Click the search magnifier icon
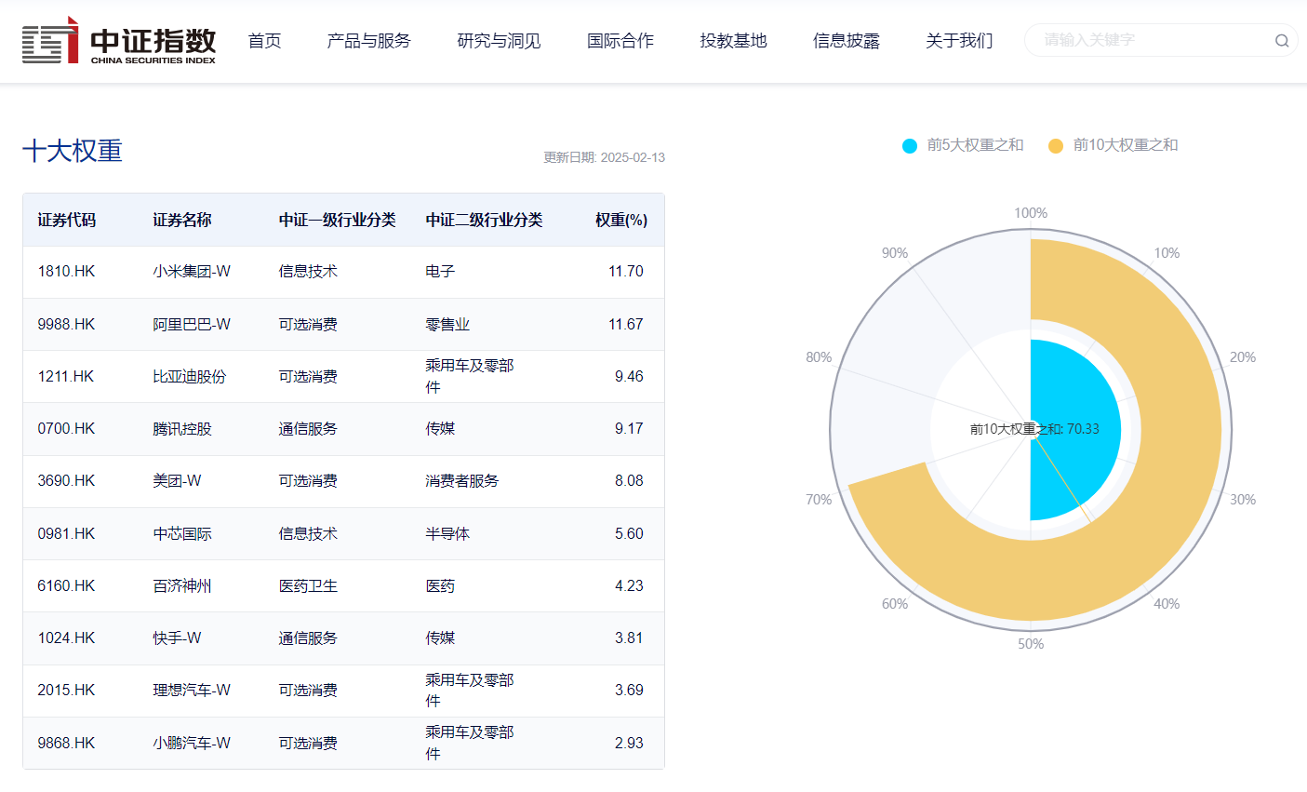Viewport: 1307px width, 792px height. [1281, 41]
